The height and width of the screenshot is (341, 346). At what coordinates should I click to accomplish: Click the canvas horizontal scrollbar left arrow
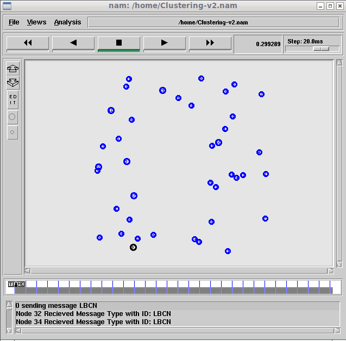27,271
